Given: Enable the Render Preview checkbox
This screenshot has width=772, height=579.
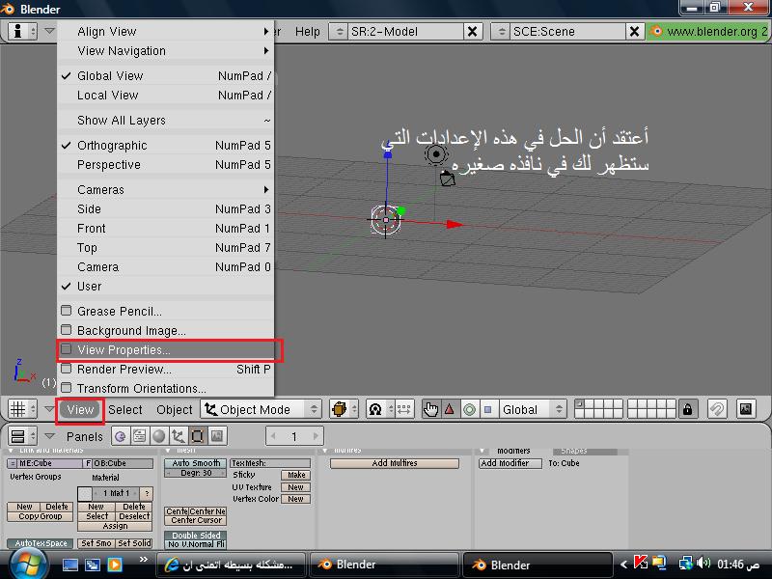Looking at the screenshot, I should click(x=67, y=369).
